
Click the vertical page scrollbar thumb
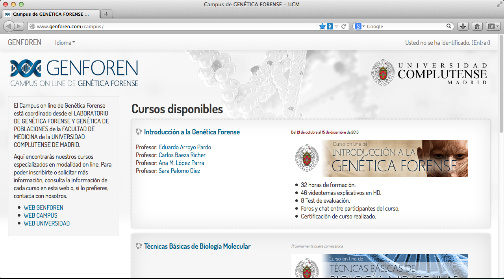tap(501, 84)
